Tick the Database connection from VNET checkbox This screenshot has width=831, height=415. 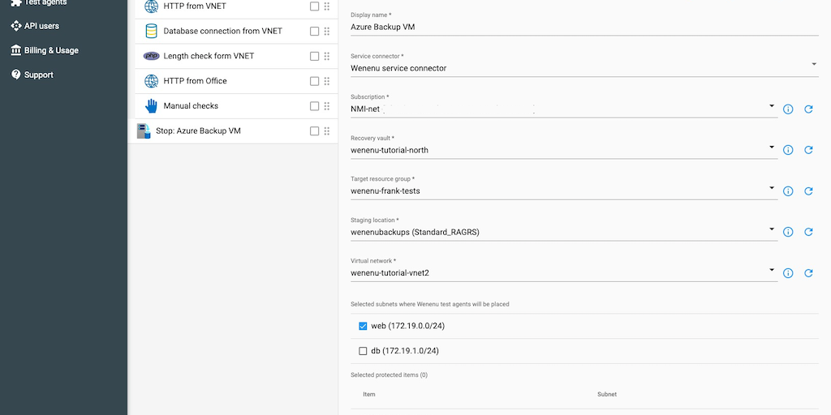click(x=314, y=32)
